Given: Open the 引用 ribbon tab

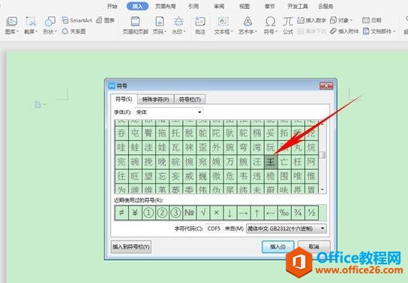Looking at the screenshot, I should [193, 6].
